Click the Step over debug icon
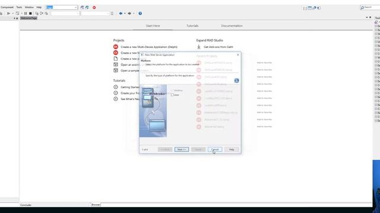 (x=42, y=14)
